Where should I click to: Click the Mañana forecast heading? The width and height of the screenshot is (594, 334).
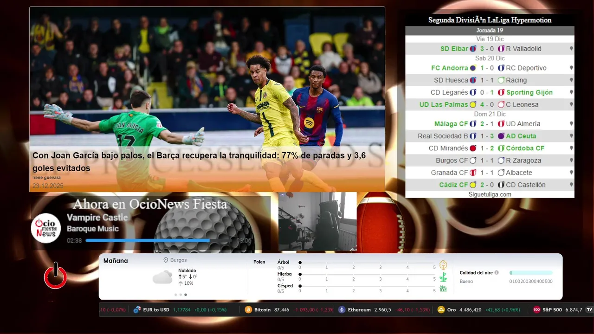pyautogui.click(x=116, y=261)
